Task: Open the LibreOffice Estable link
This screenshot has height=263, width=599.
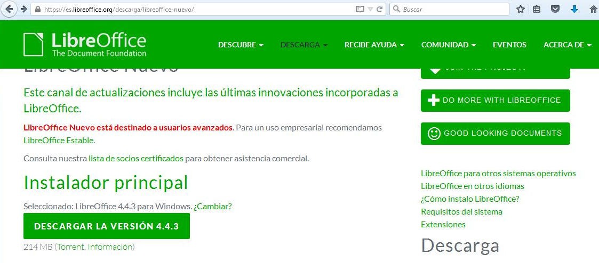Action: pos(59,140)
